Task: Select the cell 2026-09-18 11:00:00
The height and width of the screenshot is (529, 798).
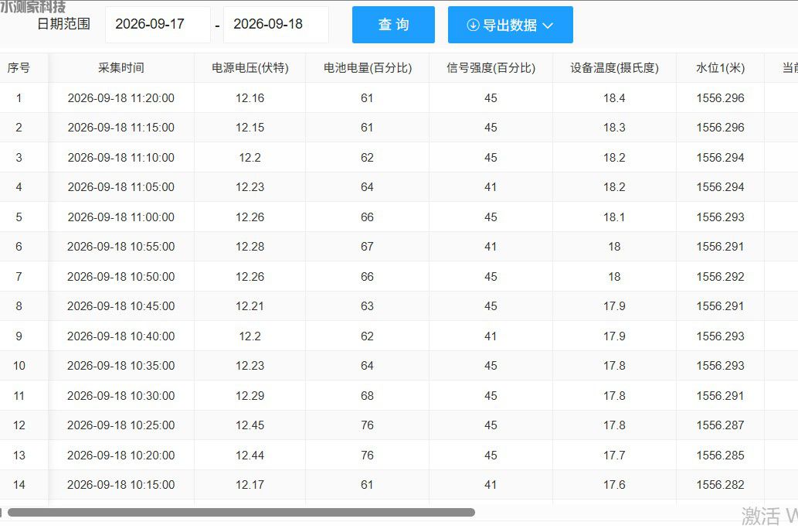Action: 121,217
